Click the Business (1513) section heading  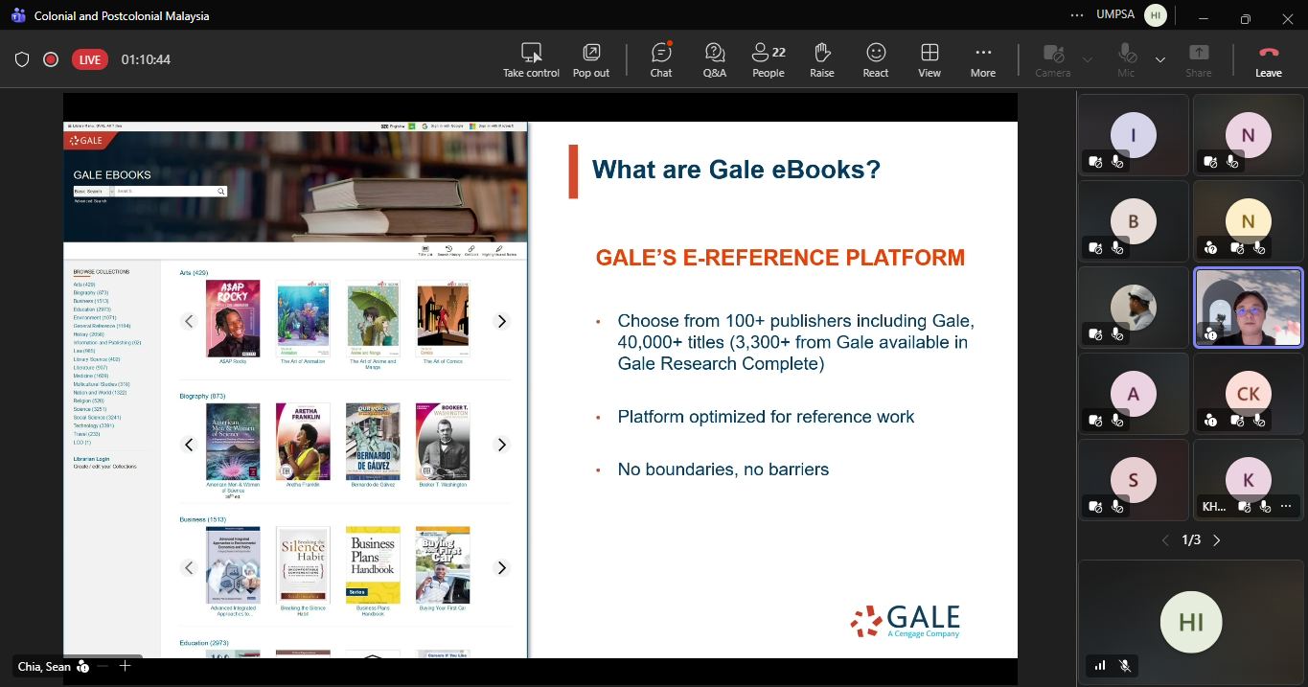[202, 519]
